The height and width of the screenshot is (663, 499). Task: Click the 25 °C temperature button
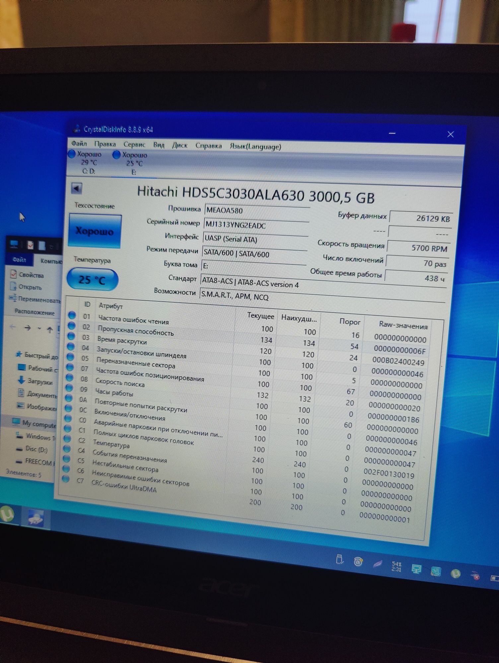click(92, 280)
